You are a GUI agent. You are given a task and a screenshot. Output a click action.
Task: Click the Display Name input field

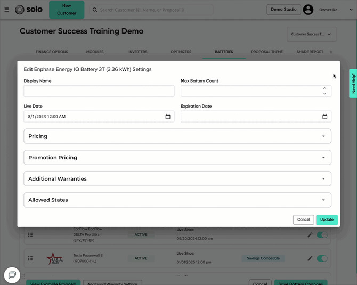99,91
